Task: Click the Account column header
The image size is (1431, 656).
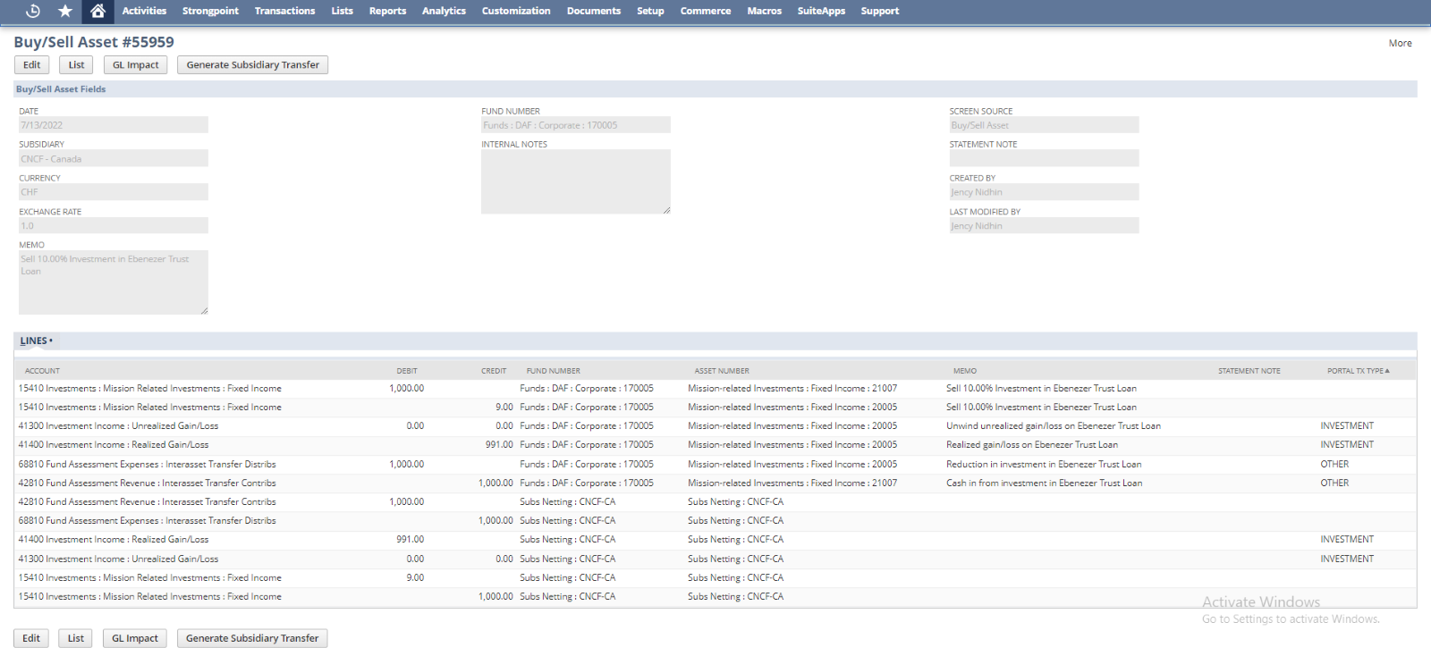Action: [x=42, y=371]
